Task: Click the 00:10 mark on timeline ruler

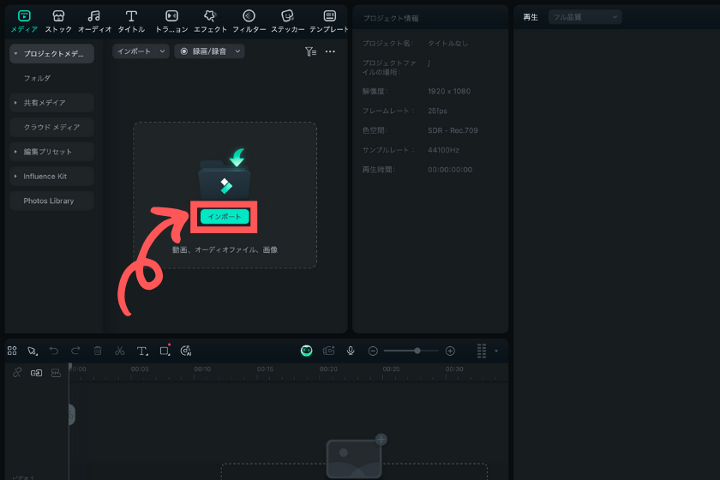Action: point(202,369)
